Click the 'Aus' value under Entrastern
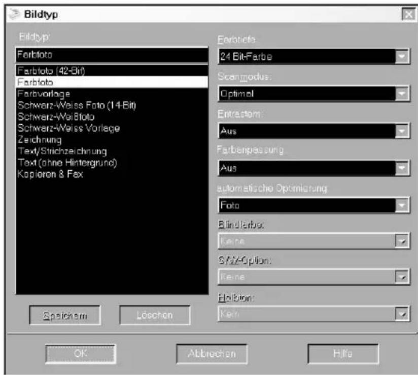 (307, 131)
